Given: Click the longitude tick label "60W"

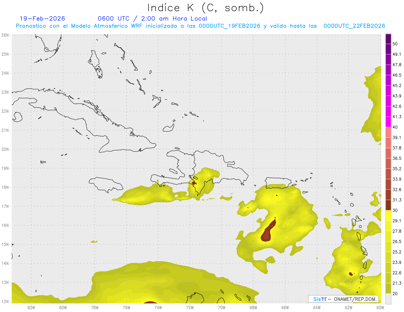Looking at the screenshot, I should [x=380, y=308].
